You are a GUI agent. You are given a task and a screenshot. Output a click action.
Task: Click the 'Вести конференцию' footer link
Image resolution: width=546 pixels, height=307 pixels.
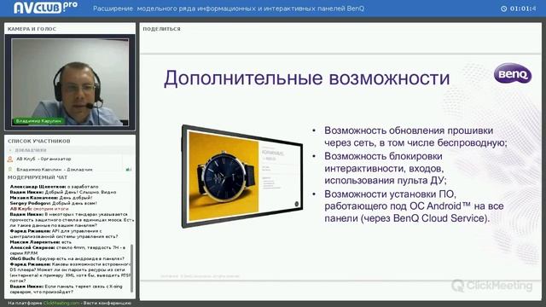[107, 304]
